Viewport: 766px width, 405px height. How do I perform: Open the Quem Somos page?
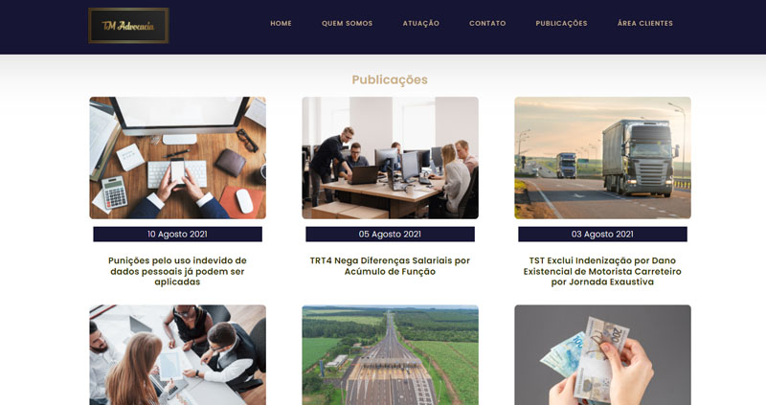(x=347, y=23)
